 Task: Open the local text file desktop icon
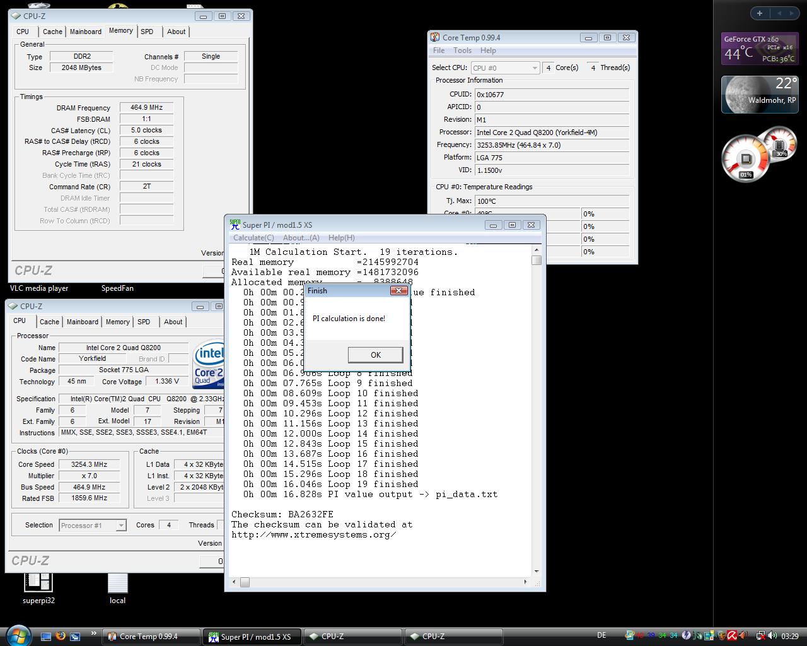click(x=117, y=588)
